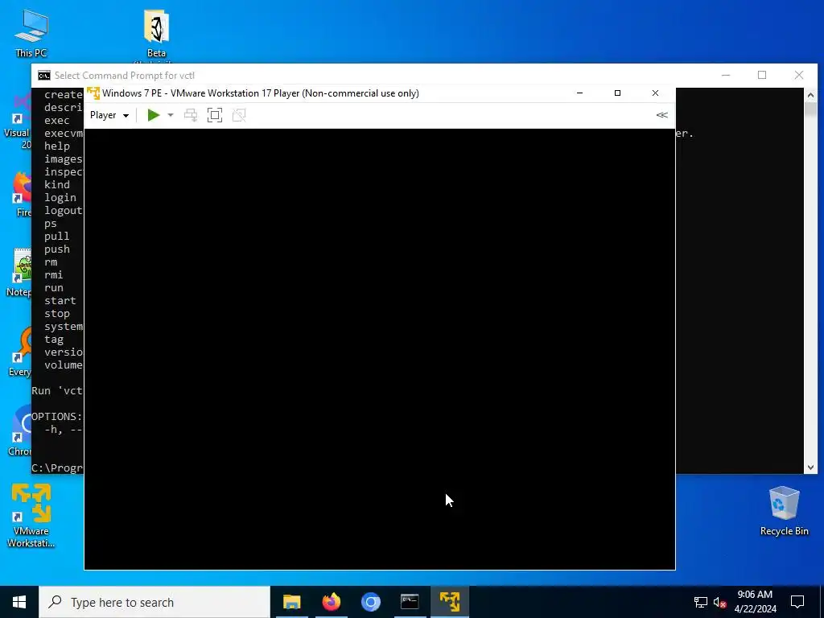Click Send Ctrl+Alt+Del toolbar icon
Screen dimensions: 824x618
[x=191, y=115]
